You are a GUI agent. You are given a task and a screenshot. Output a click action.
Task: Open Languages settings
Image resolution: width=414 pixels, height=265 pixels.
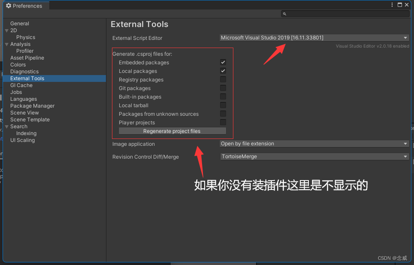24,99
